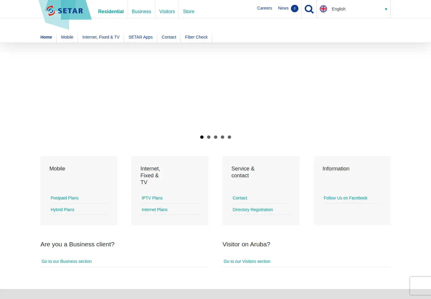431x299 pixels.
Task: Switch to the Residential section
Action: point(111,11)
